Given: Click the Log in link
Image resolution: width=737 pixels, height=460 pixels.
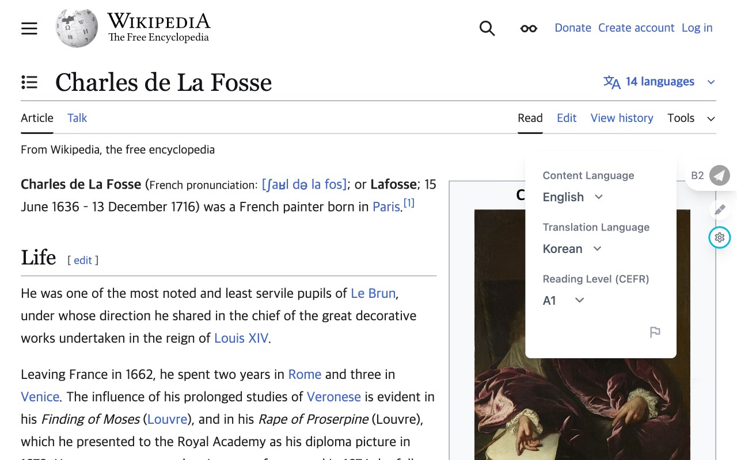Looking at the screenshot, I should click(x=697, y=28).
